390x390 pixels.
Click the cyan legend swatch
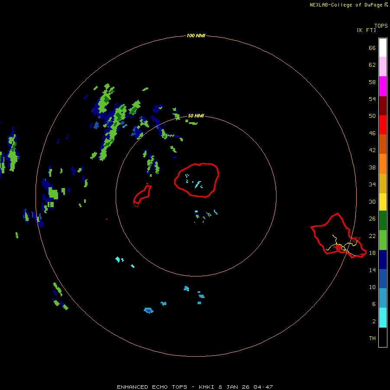[383, 318]
